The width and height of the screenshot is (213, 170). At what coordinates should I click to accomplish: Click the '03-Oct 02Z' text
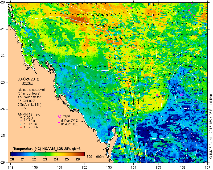pos(26,101)
